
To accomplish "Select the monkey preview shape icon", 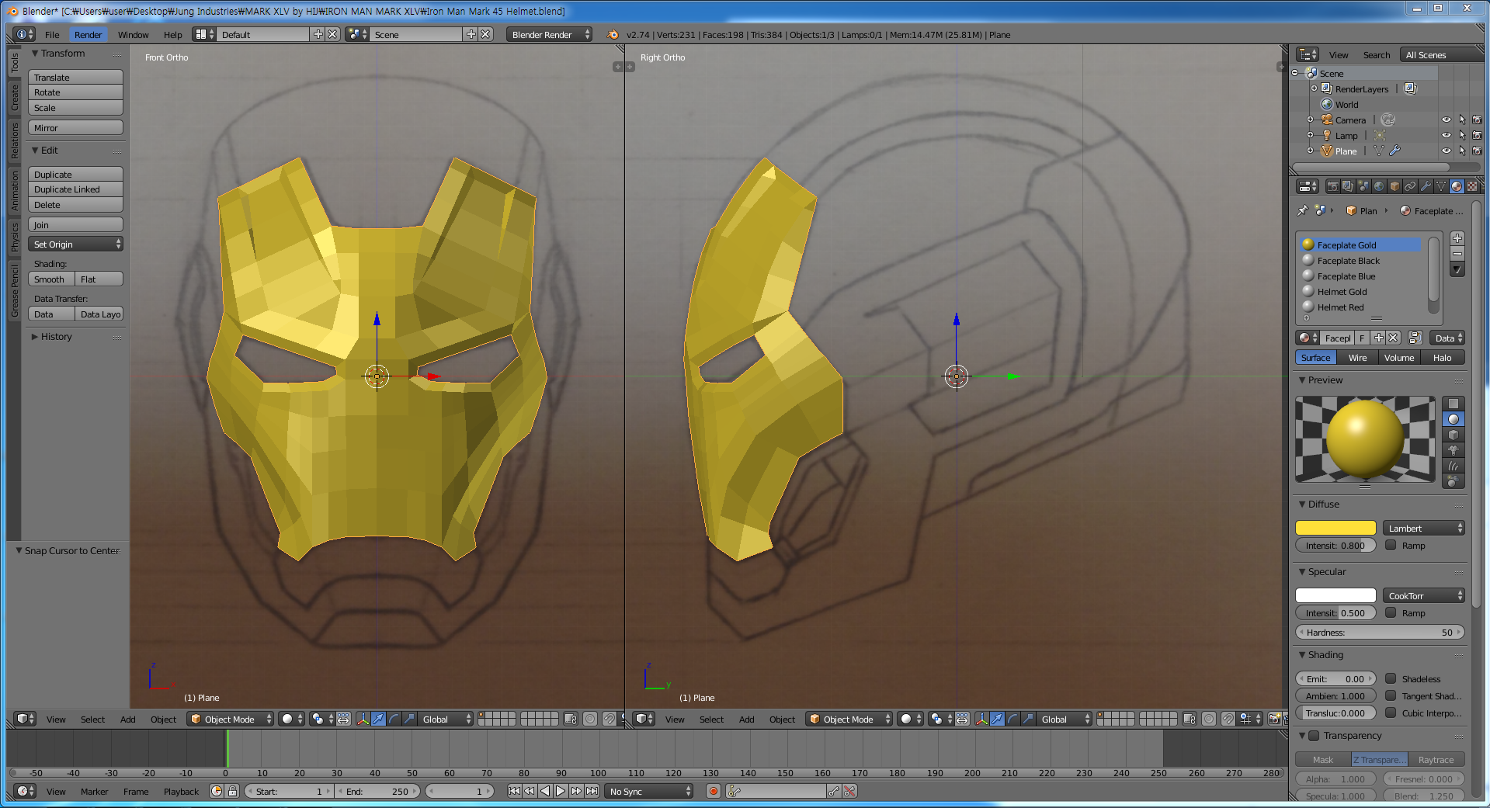I will 1454,450.
